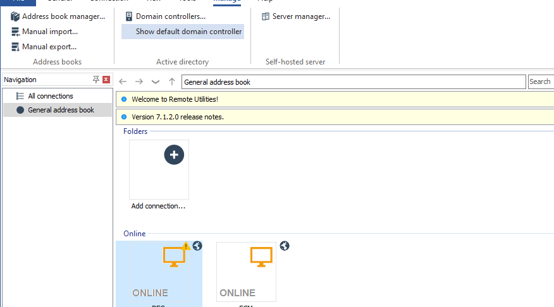Go up one level with the up arrow

coord(172,81)
